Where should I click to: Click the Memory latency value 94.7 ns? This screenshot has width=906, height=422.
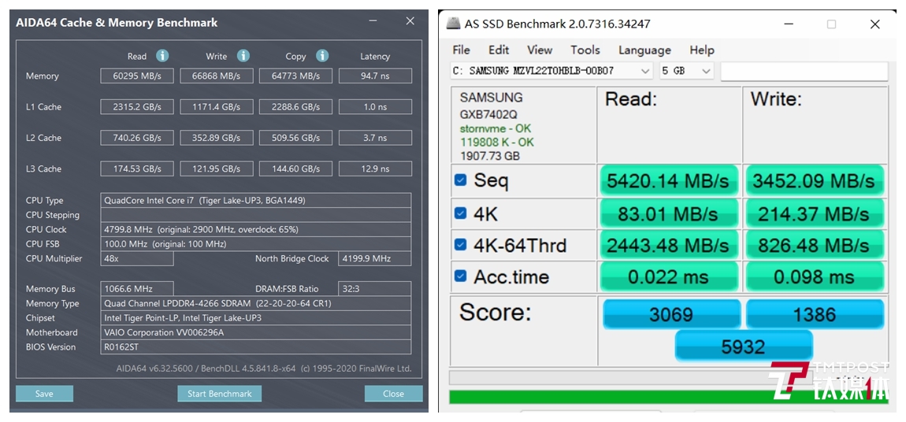375,76
